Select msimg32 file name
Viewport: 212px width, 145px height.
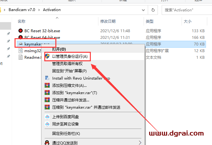pyautogui.click(x=33, y=51)
